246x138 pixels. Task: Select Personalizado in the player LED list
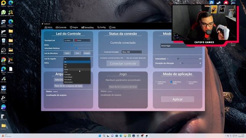coord(77,79)
